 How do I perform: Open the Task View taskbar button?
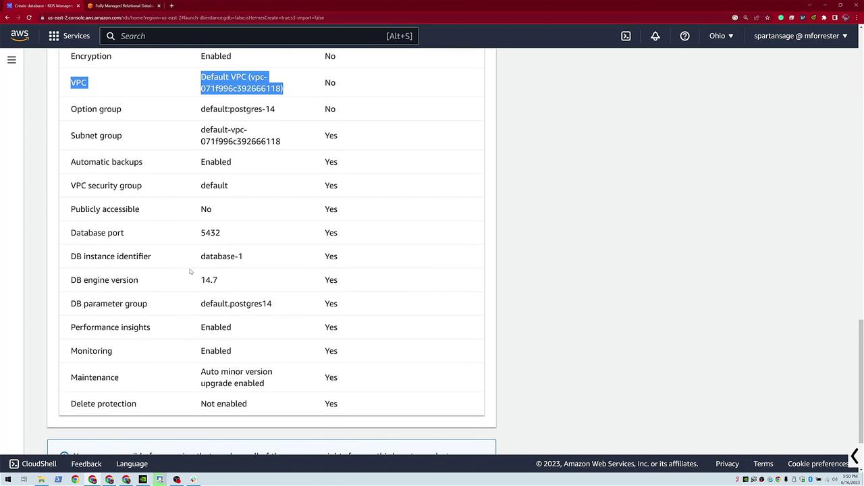point(24,479)
